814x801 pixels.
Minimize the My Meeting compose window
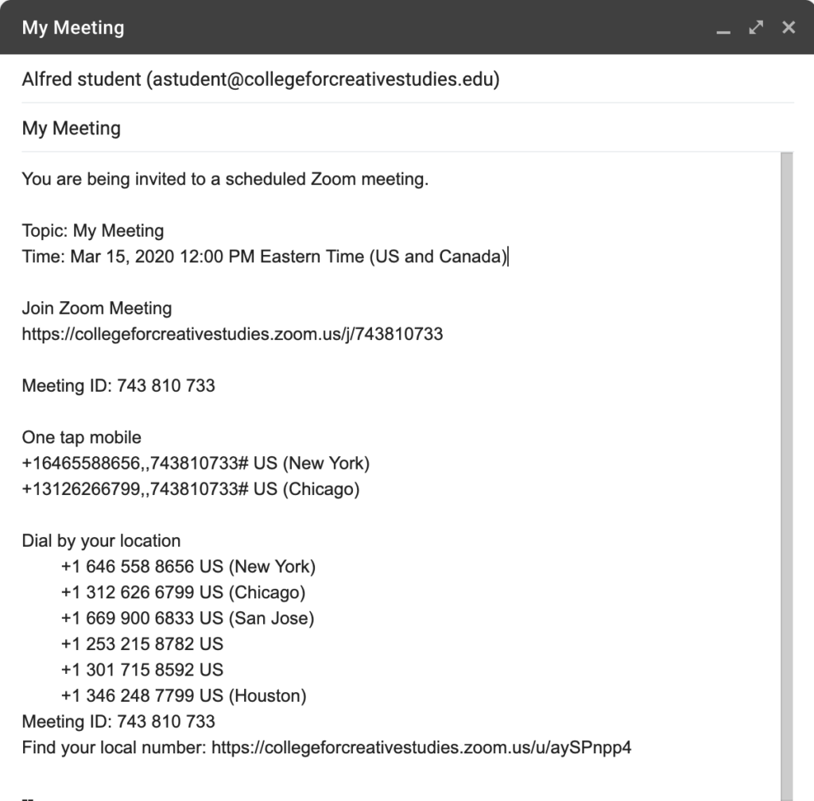pyautogui.click(x=723, y=29)
